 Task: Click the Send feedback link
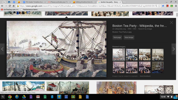click(145, 76)
